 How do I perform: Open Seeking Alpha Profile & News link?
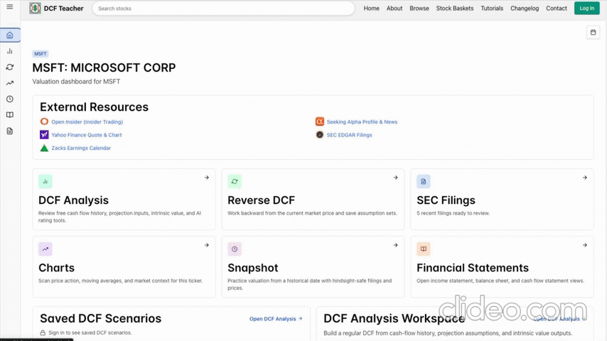(362, 121)
